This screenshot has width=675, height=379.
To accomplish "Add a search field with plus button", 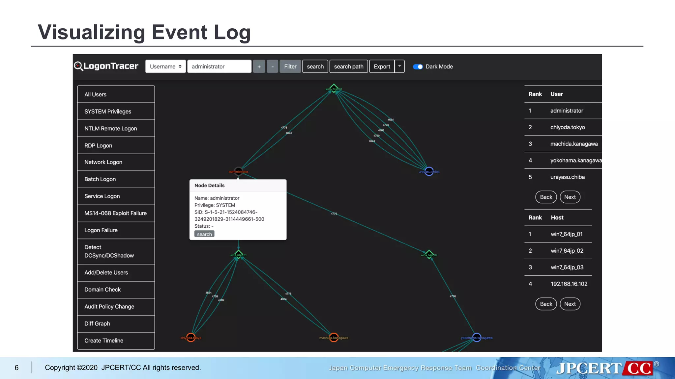I will 259,66.
